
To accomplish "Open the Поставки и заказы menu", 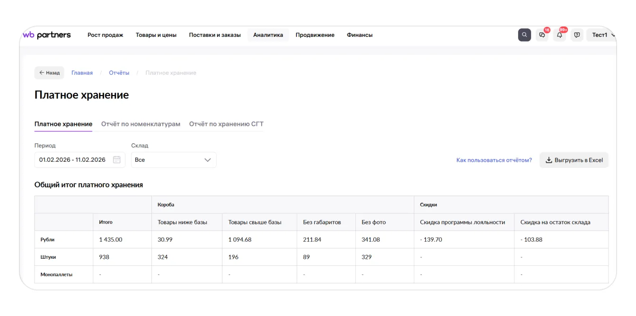I will tap(215, 35).
